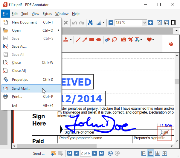The height and width of the screenshot is (158, 180).
Task: Select the red hand pan tool
Action: pos(171,44)
